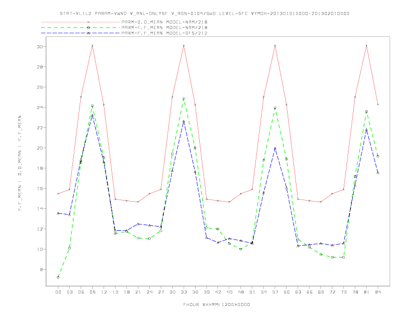Click the red line peak at hour 33
This screenshot has width=412, height=318.
coord(184,46)
